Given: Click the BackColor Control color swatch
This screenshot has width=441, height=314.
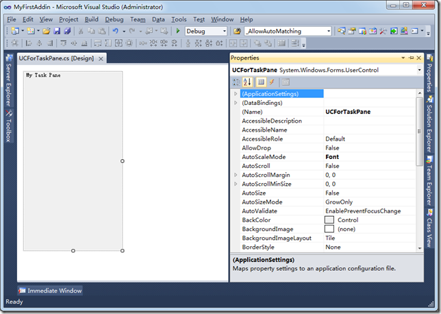Looking at the screenshot, I should click(329, 219).
